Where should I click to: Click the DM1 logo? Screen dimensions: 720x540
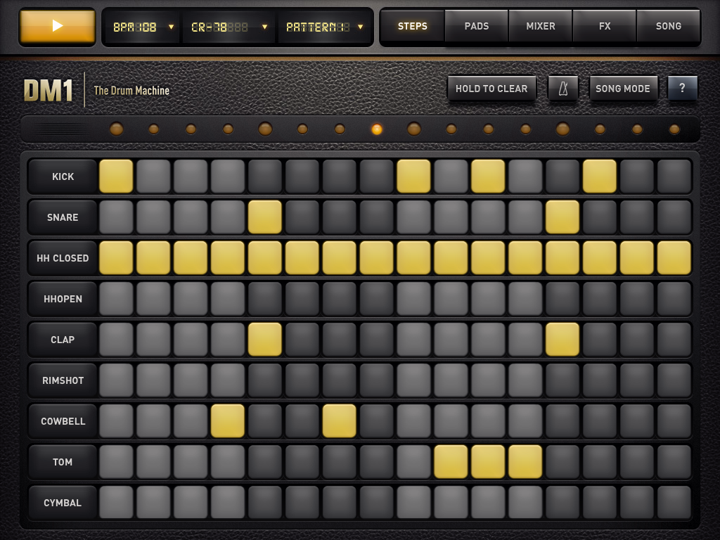click(x=49, y=91)
